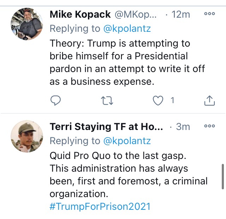Reply to Mike Kopack's tweet

(x=56, y=101)
